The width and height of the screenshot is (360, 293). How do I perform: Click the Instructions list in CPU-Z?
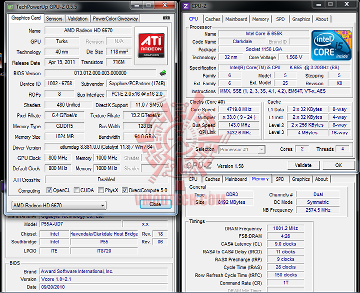click(x=284, y=91)
